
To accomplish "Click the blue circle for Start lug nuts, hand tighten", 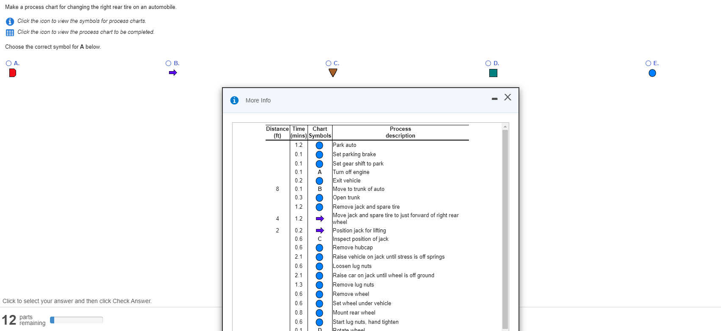I will point(319,322).
